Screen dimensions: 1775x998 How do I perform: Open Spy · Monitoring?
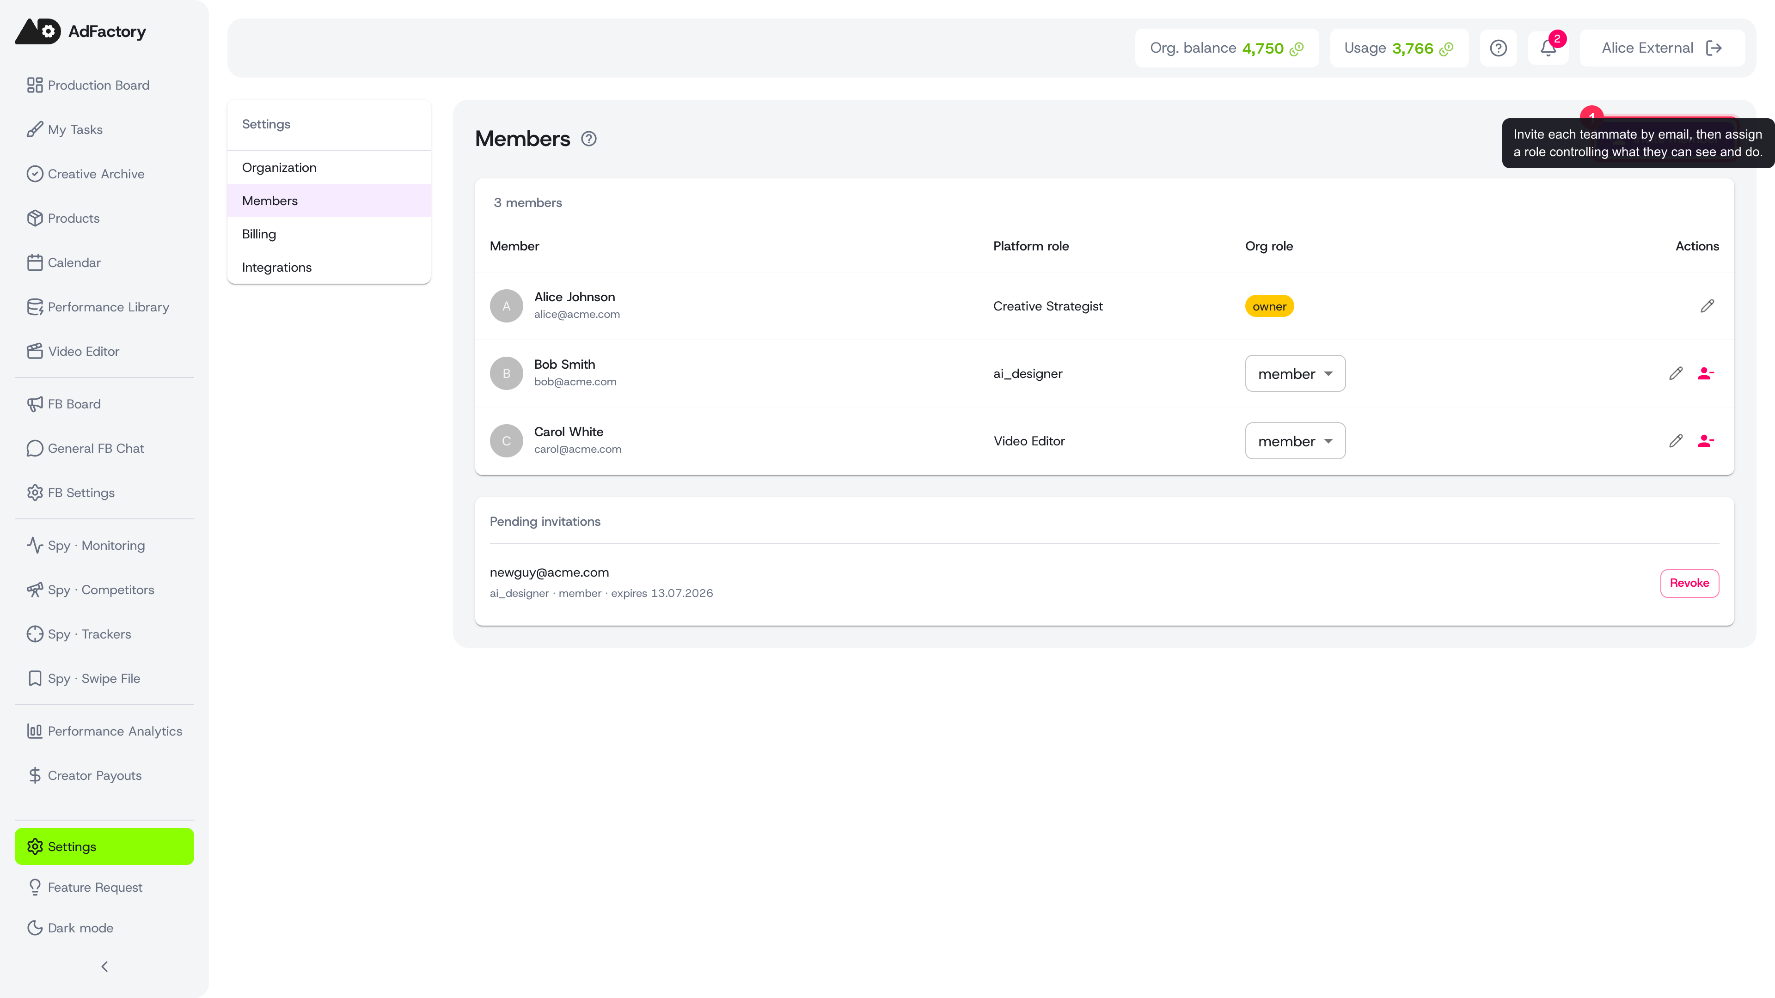104,546
